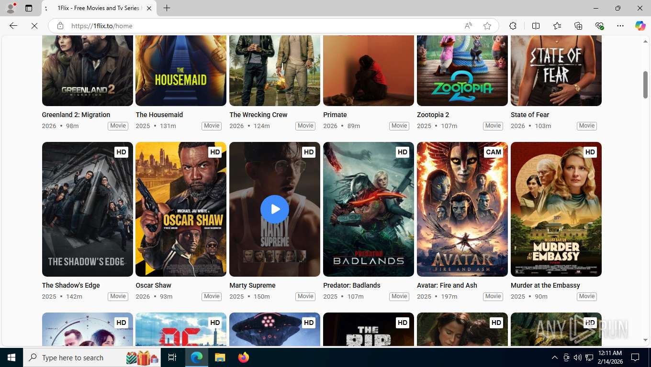This screenshot has height=367, width=651.
Task: Launch Firefox from taskbar
Action: [x=243, y=357]
